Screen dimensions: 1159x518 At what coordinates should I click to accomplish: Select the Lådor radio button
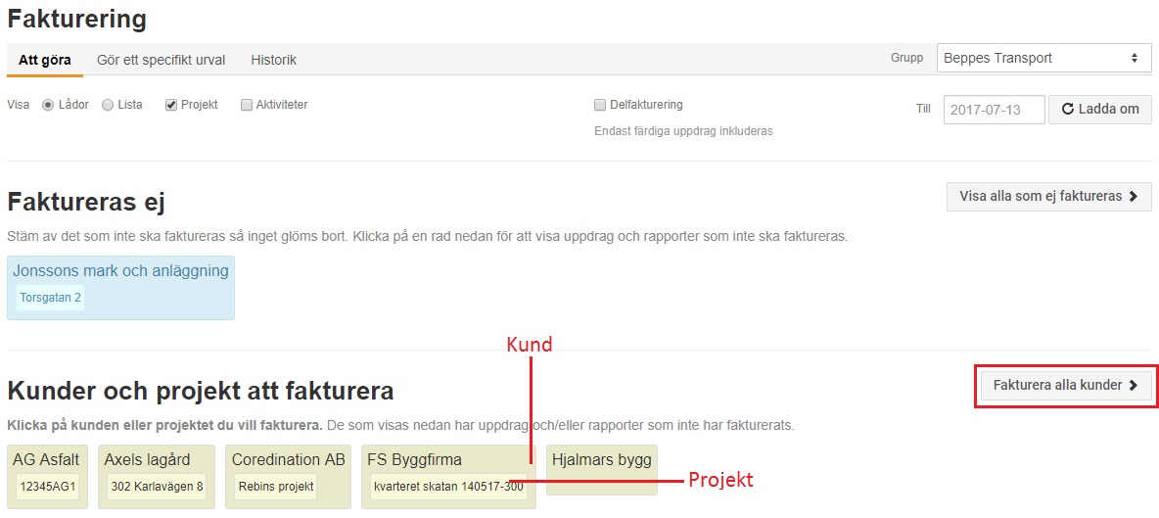[48, 105]
